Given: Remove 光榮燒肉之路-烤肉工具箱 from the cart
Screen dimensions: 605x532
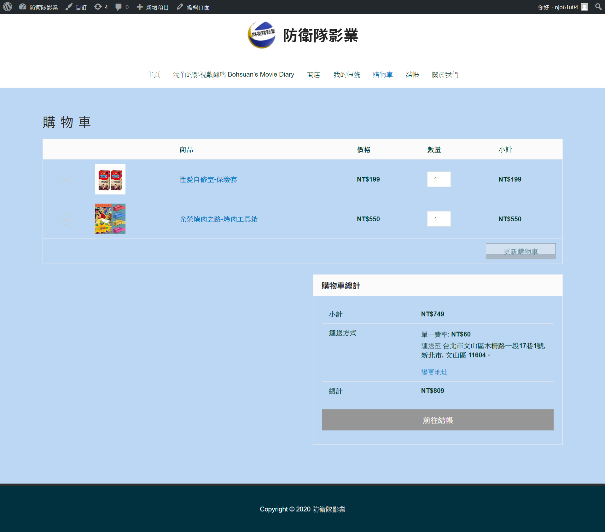Looking at the screenshot, I should pos(66,219).
